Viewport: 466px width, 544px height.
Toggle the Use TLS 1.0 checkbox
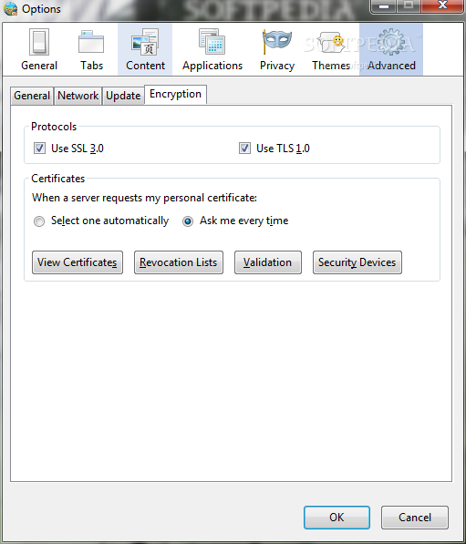click(x=244, y=149)
